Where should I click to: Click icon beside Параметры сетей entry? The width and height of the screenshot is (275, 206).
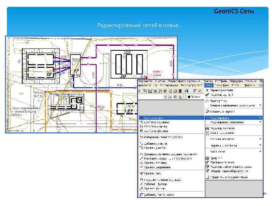[x=207, y=90]
